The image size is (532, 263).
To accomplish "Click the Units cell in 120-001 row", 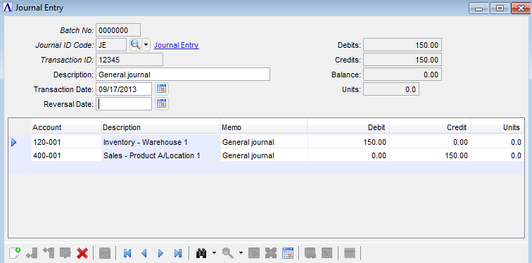I will 498,142.
